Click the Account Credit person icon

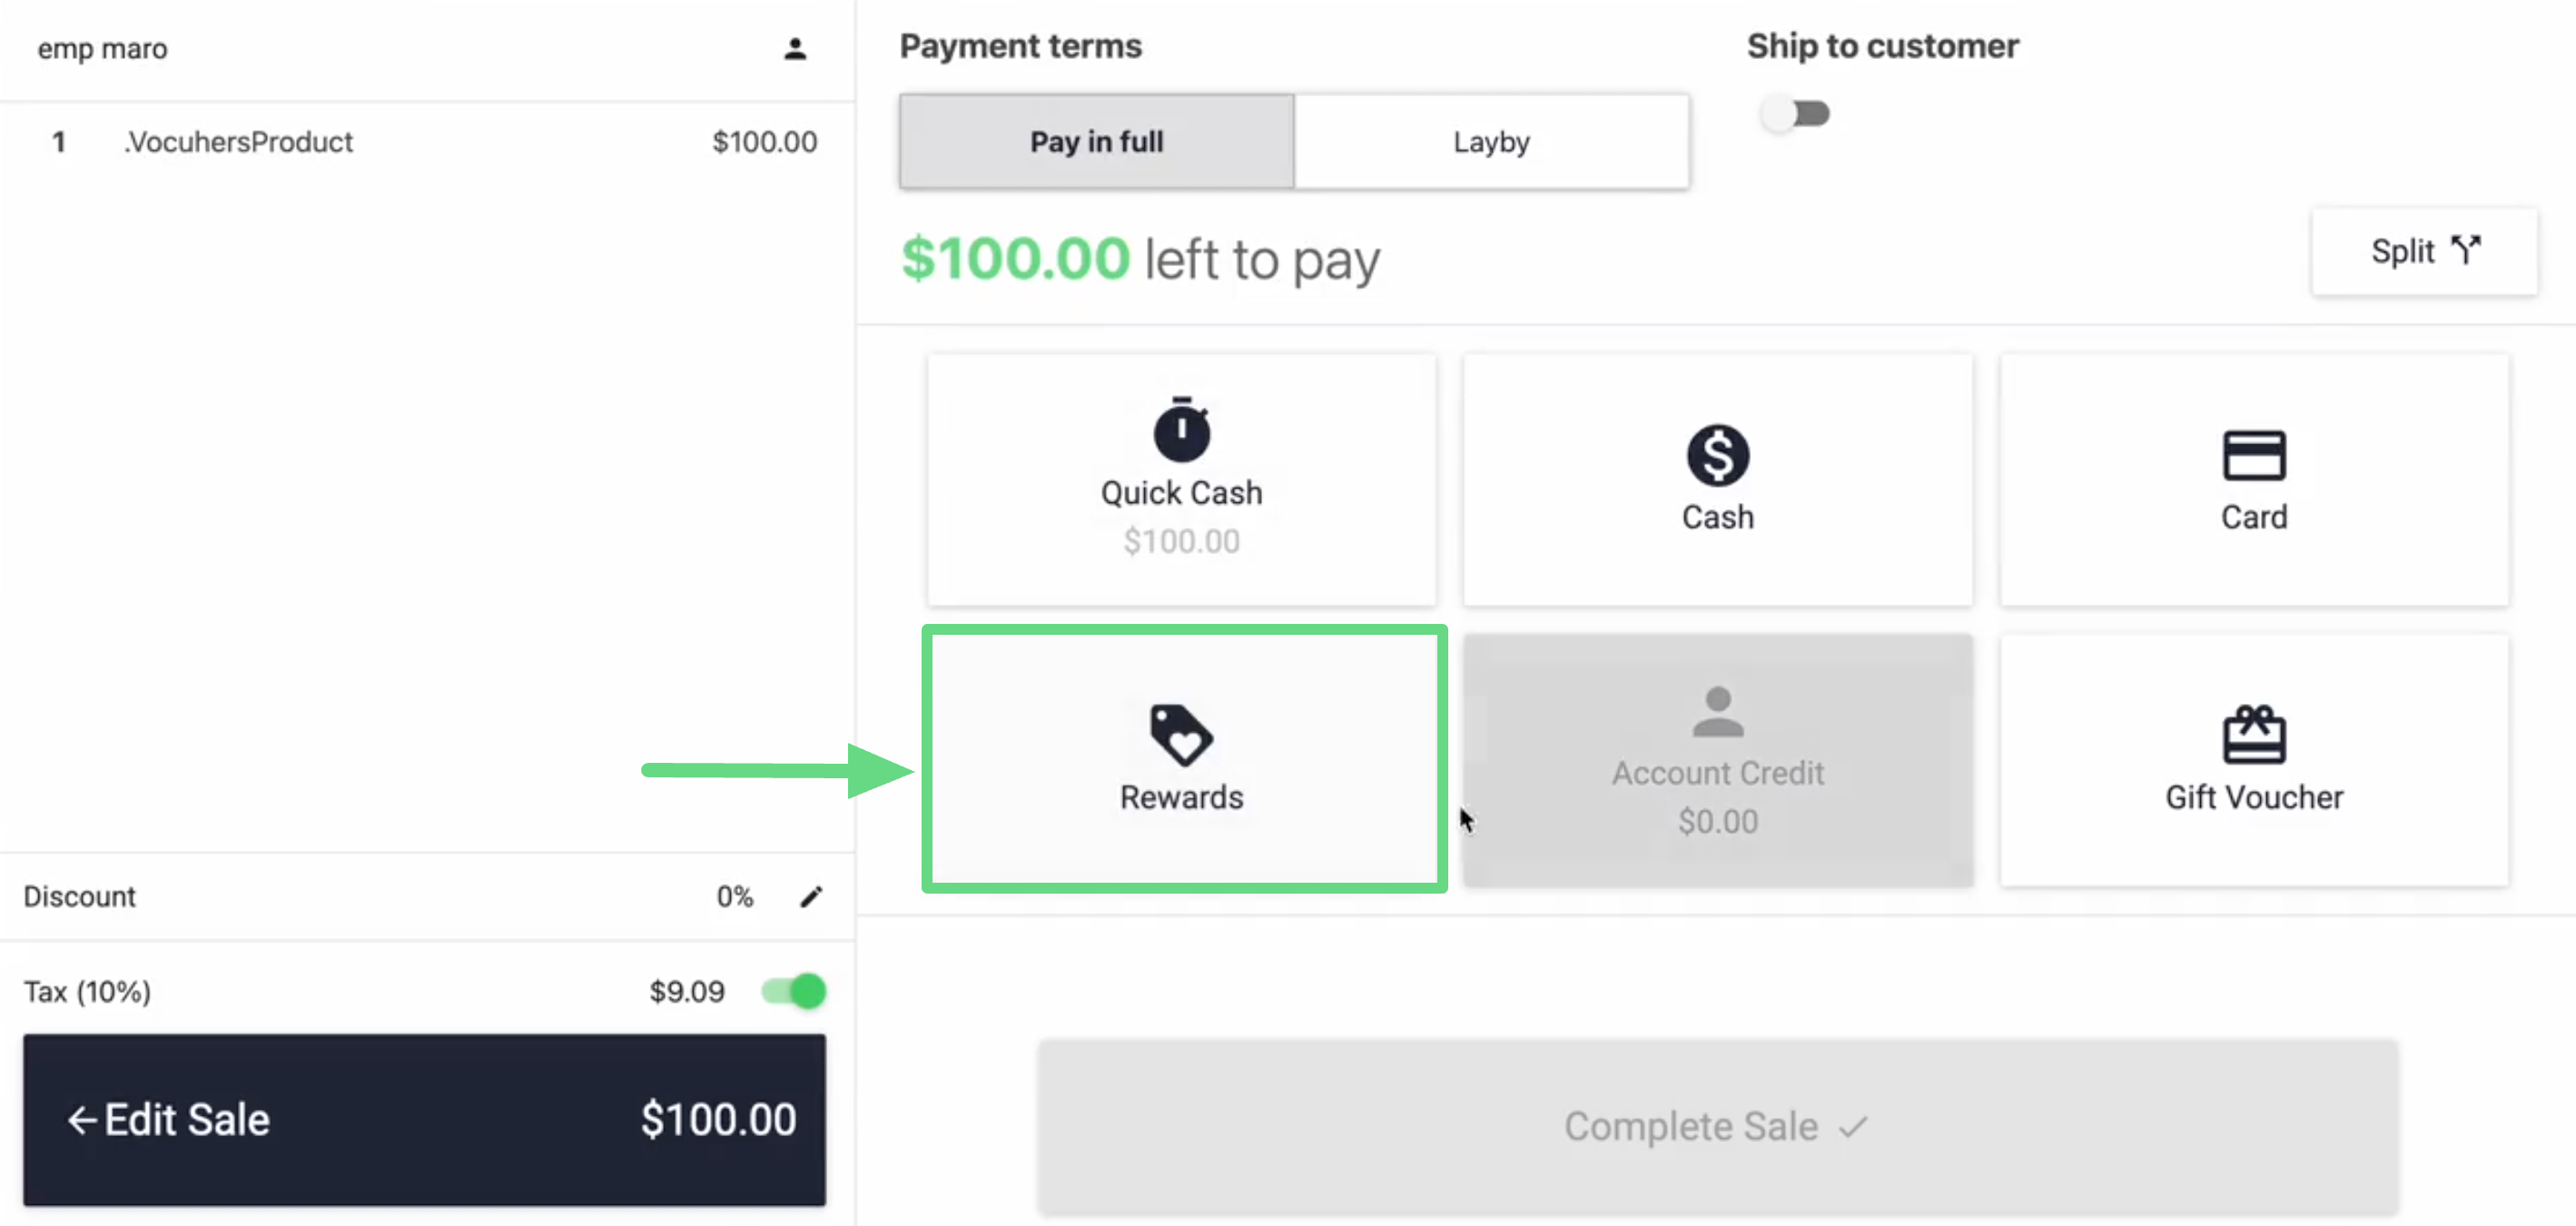click(1716, 711)
